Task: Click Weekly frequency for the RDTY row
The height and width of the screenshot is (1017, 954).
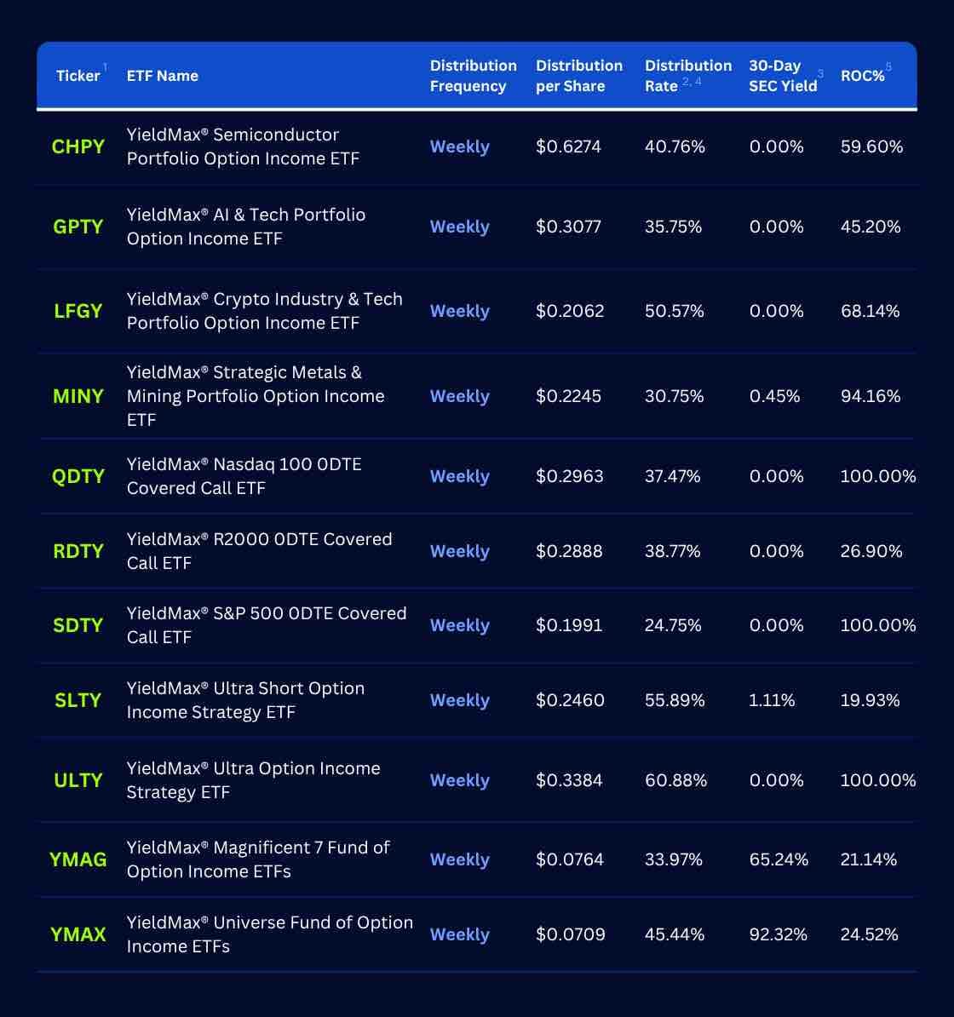Action: click(459, 550)
